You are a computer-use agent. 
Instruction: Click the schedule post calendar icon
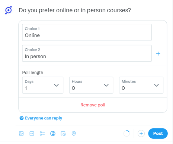[63, 134]
